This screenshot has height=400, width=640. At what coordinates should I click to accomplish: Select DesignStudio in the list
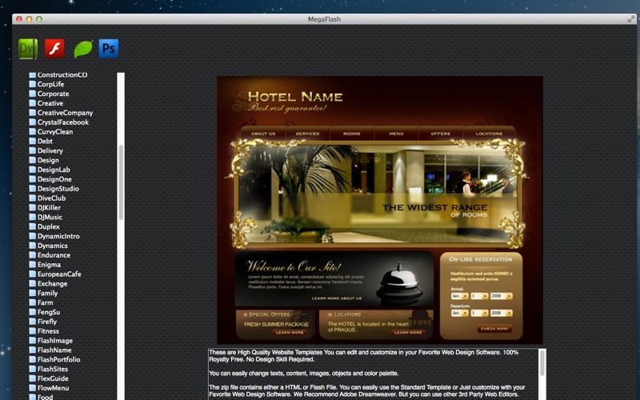(54, 189)
